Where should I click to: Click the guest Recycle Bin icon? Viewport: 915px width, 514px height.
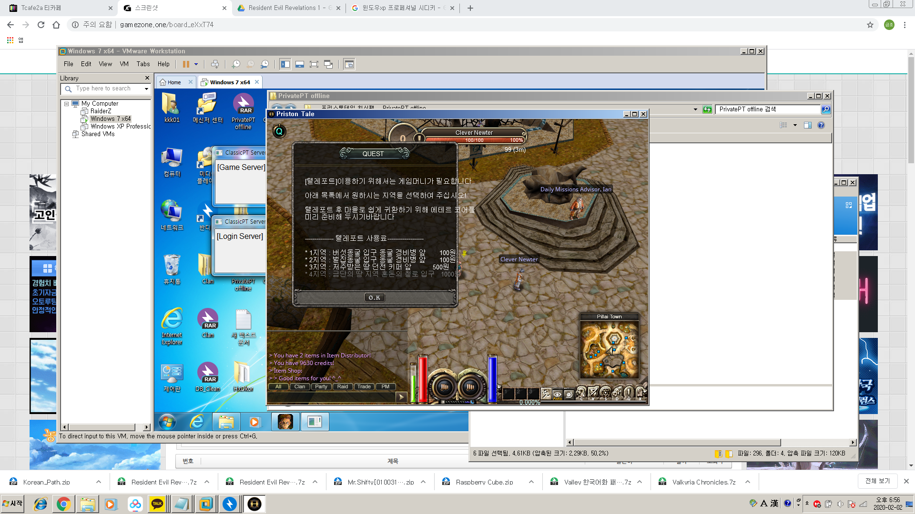click(x=172, y=269)
